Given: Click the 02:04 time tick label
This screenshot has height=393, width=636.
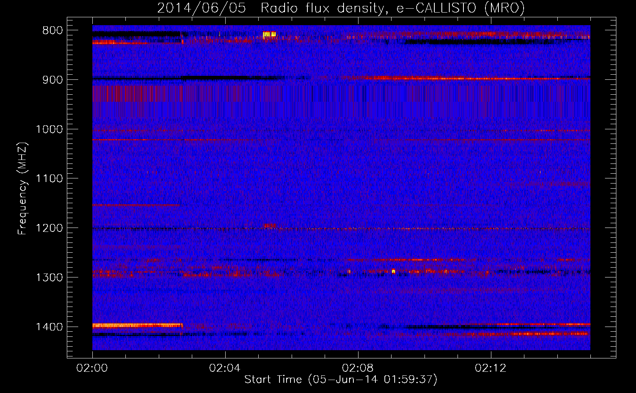Looking at the screenshot, I should coord(225,368).
